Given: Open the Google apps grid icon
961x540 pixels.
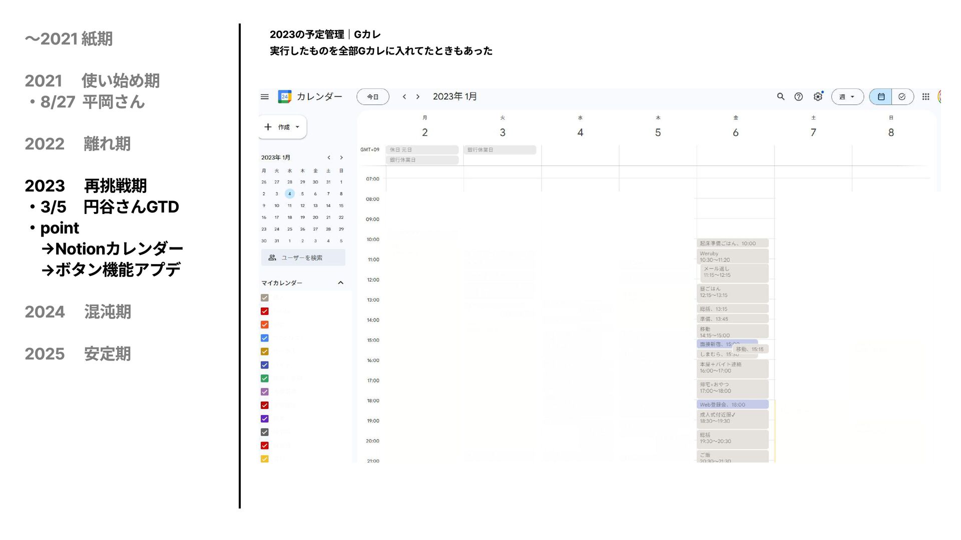Looking at the screenshot, I should click(926, 96).
